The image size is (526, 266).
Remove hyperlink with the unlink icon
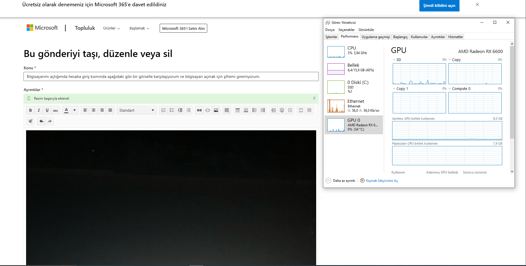(x=208, y=110)
